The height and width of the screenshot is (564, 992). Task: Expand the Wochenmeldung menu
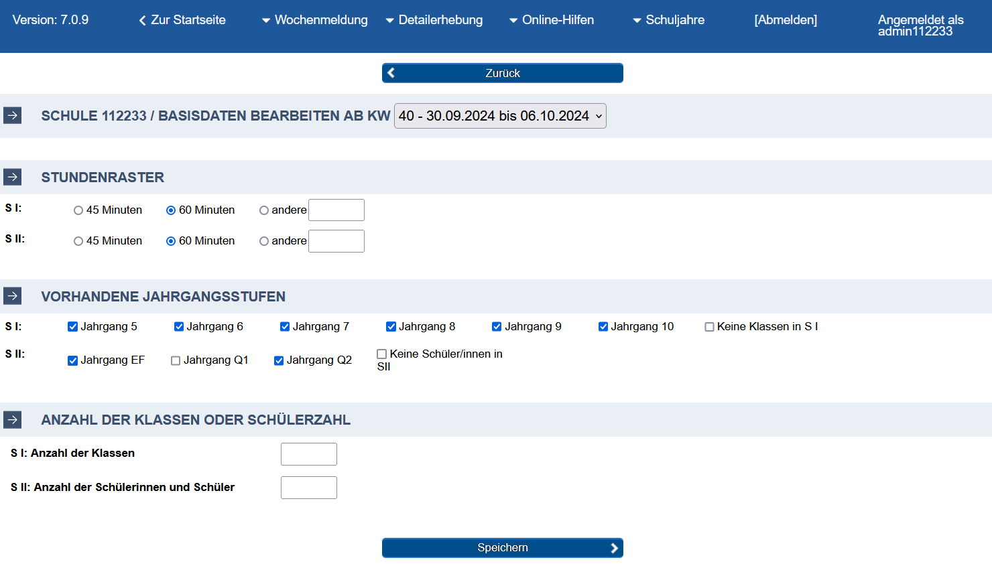pyautogui.click(x=314, y=20)
